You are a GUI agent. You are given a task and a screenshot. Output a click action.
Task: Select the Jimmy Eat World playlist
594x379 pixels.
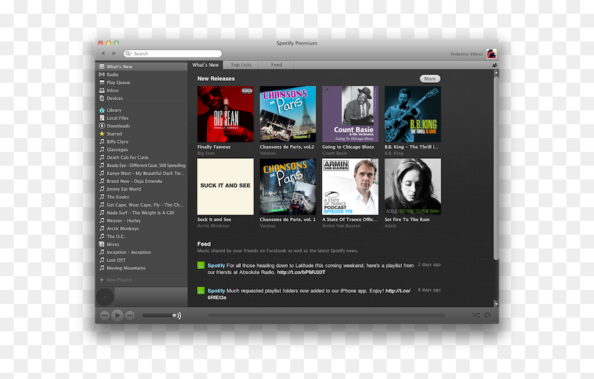click(142, 189)
